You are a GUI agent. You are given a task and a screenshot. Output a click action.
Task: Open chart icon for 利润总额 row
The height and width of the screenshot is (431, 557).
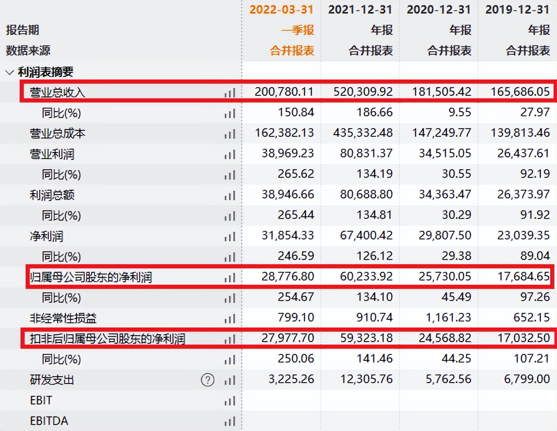[x=230, y=195]
